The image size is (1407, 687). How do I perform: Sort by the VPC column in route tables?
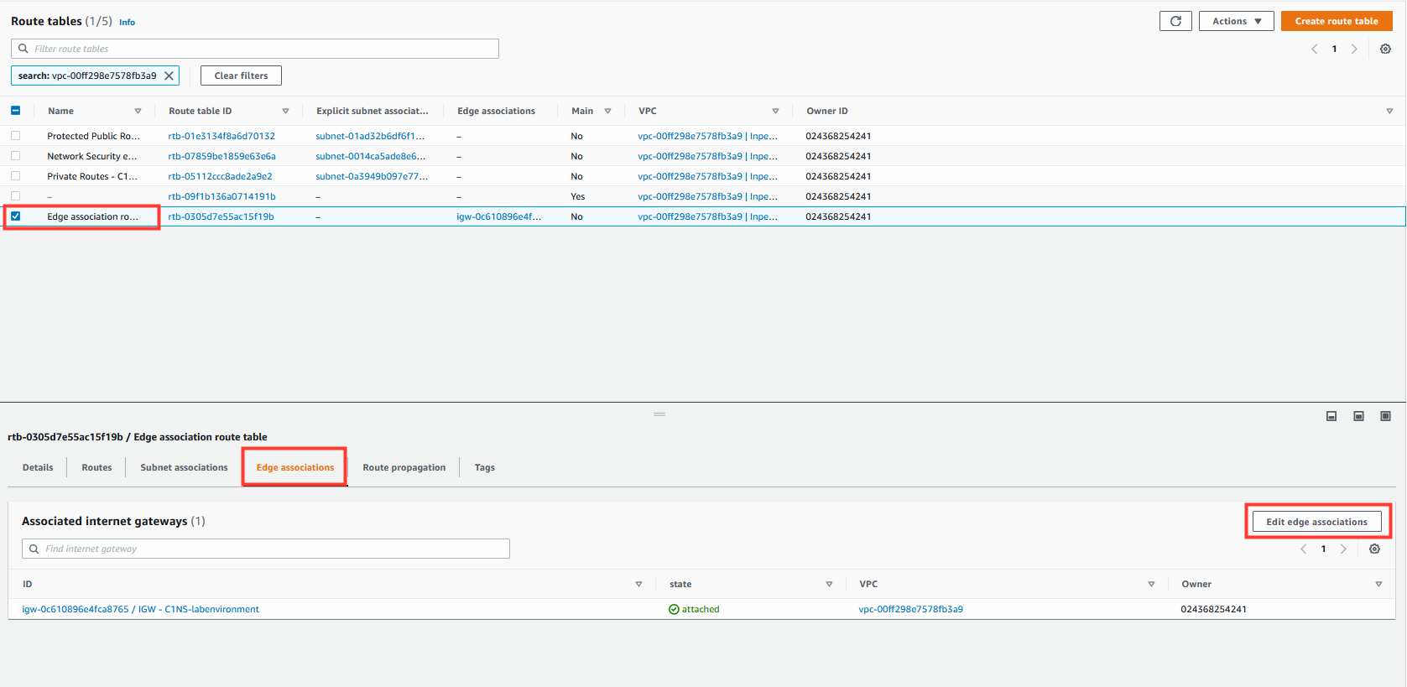tap(775, 111)
